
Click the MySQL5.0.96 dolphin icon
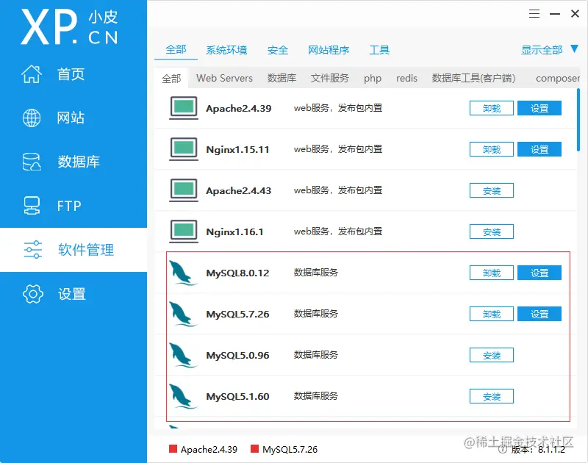pos(182,356)
